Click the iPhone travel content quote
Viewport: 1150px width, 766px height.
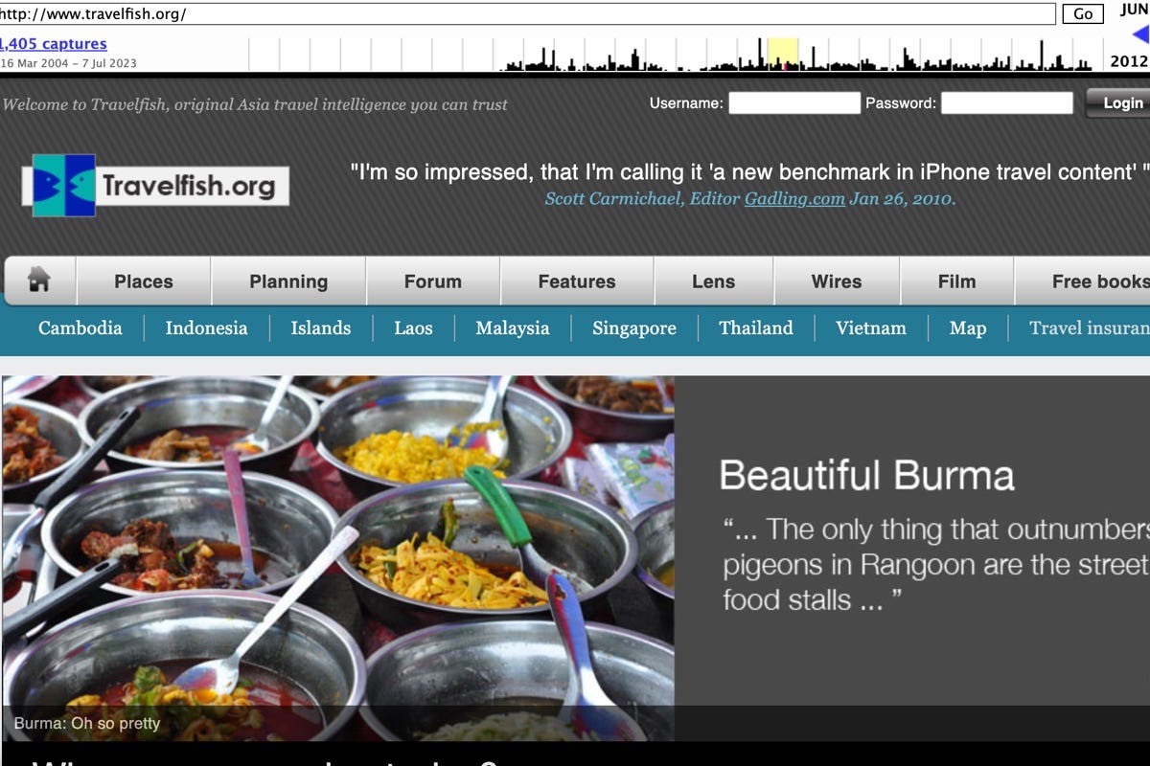click(749, 172)
